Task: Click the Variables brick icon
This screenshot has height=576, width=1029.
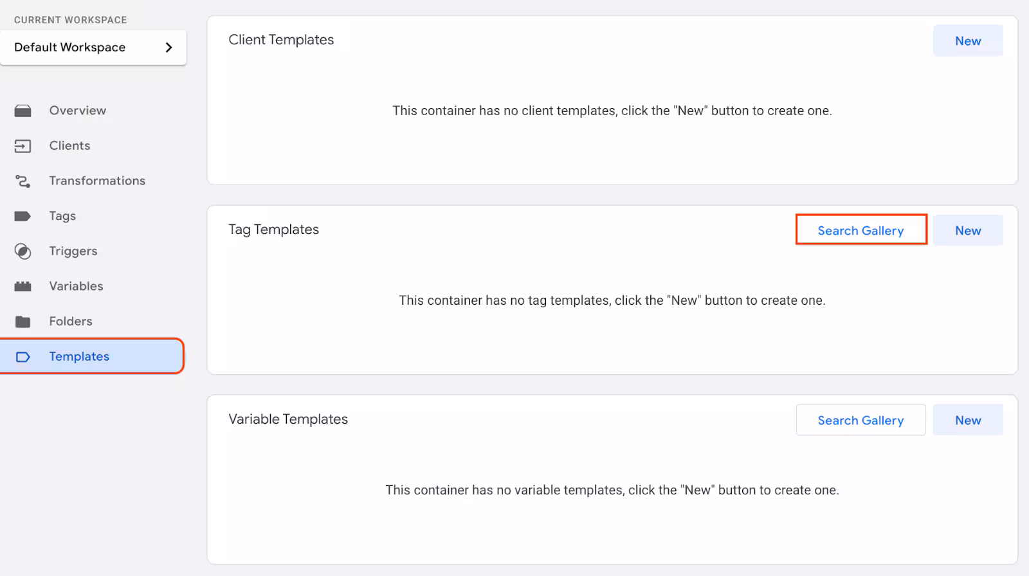Action: [x=23, y=286]
